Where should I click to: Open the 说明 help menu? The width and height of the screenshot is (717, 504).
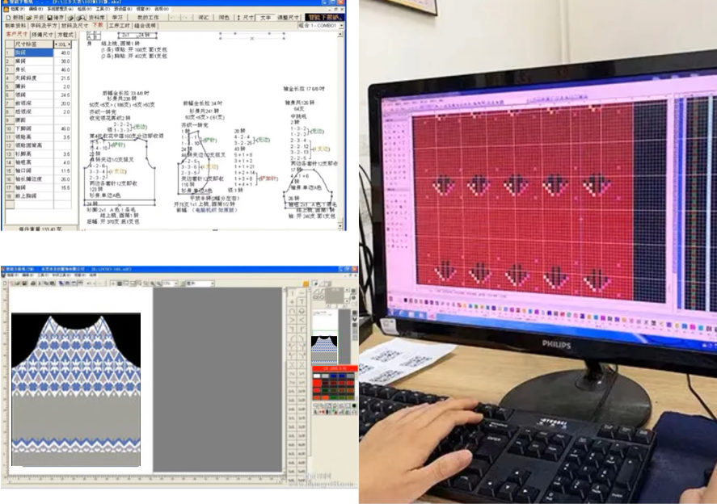pyautogui.click(x=162, y=9)
